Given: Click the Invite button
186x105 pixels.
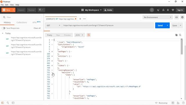Looking at the screenshot, I should click(108, 10).
